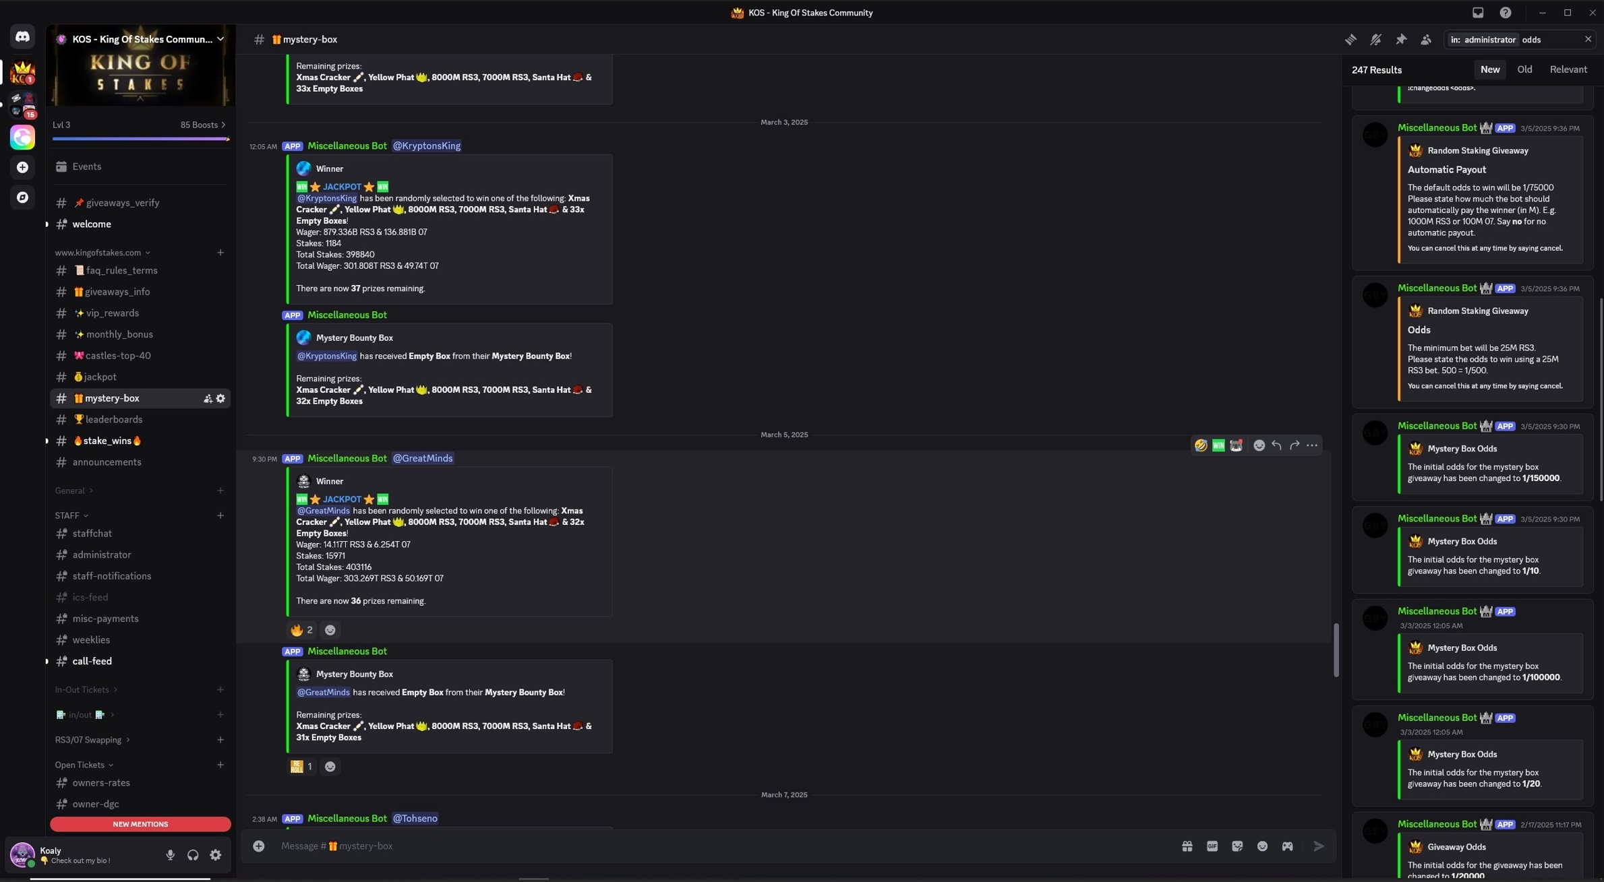Open notification settings bell icon in header
This screenshot has height=882, width=1604.
1375,40
